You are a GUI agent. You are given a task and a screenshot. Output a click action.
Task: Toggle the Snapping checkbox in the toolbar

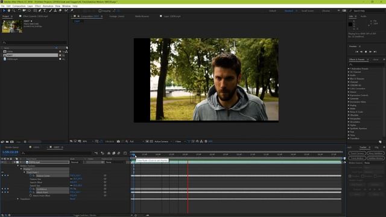click(100, 11)
